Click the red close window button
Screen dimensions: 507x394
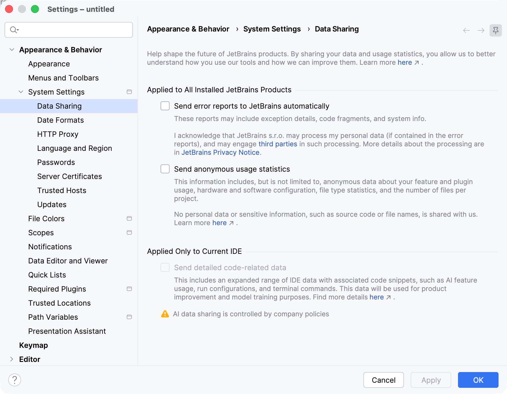point(9,9)
